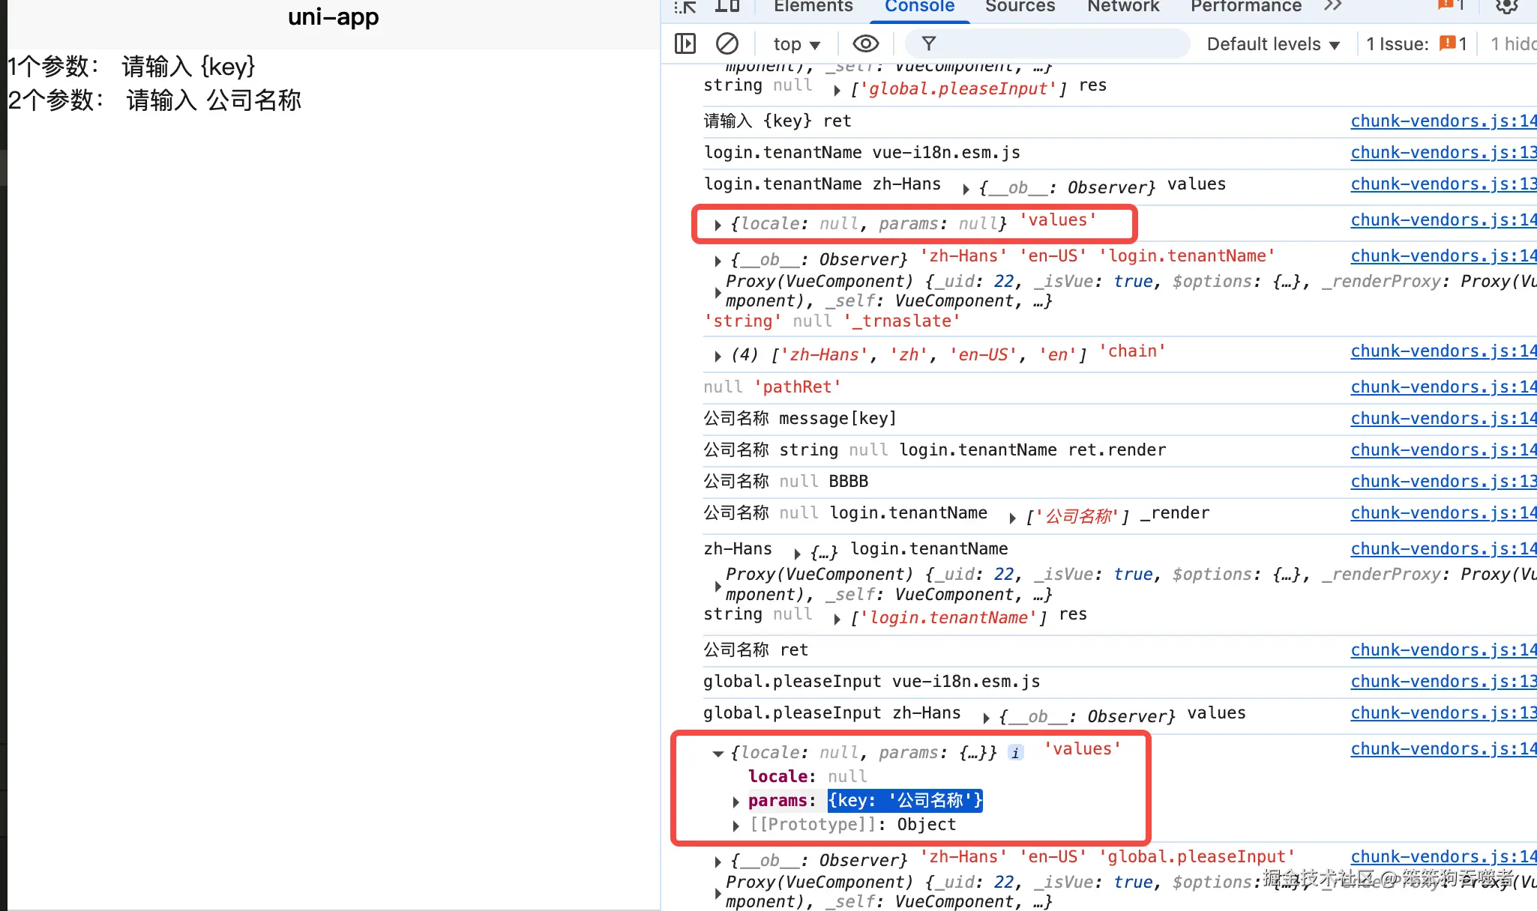Expand the Prototype Object entry
Viewport: 1537px width, 911px height.
point(736,825)
